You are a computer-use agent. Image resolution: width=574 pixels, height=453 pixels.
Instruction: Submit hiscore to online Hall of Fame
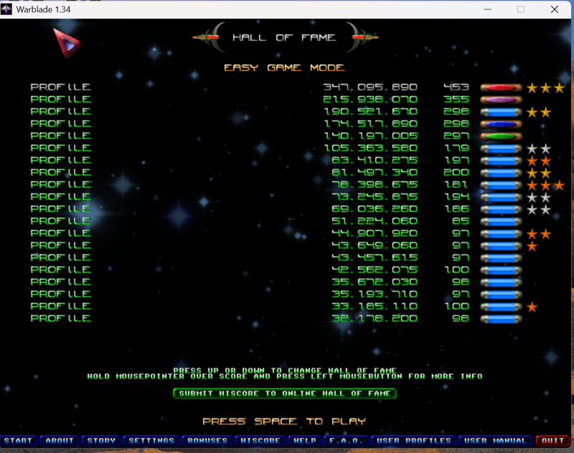click(284, 394)
